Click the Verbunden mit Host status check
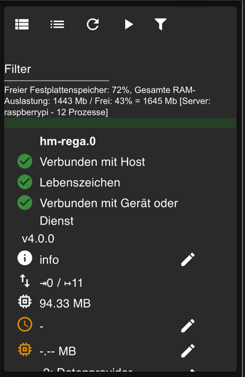 (25, 161)
